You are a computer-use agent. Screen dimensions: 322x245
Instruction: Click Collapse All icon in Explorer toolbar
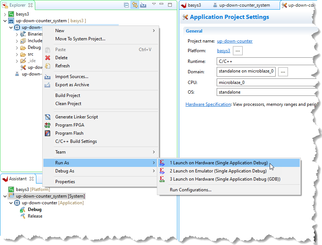point(126,5)
